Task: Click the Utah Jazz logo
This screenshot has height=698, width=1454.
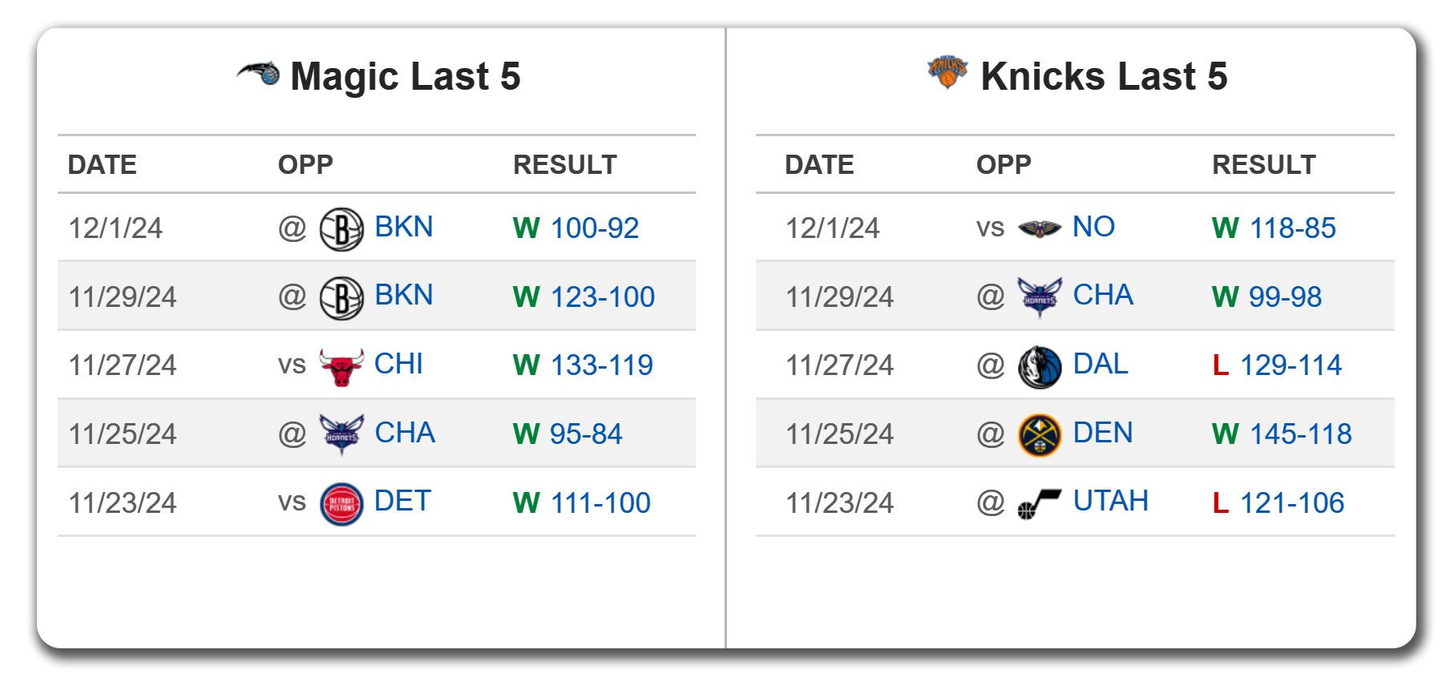Action: click(x=1039, y=504)
